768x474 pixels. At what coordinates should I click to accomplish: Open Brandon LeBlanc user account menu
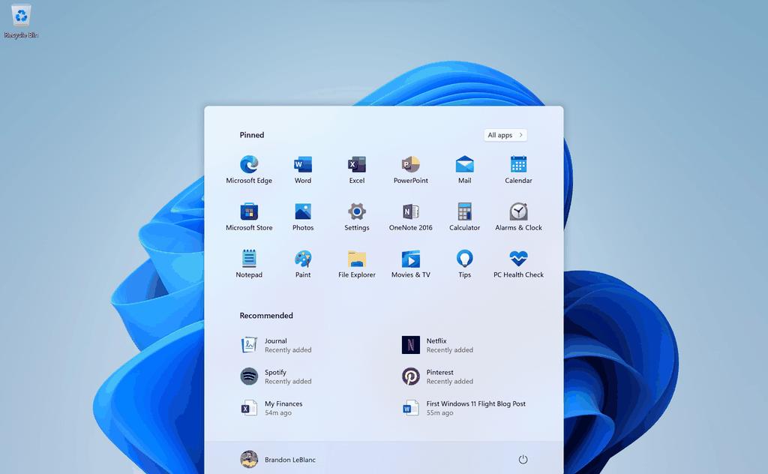tap(277, 459)
